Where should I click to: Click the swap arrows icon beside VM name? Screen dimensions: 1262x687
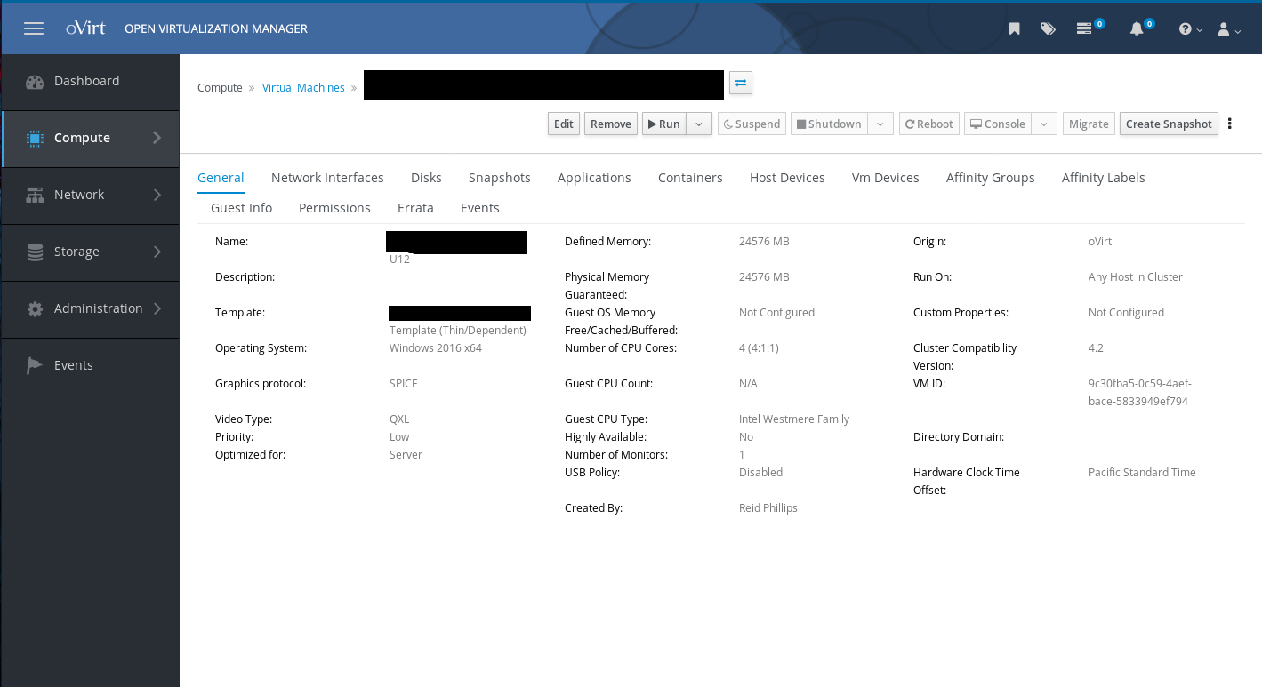pyautogui.click(x=741, y=83)
